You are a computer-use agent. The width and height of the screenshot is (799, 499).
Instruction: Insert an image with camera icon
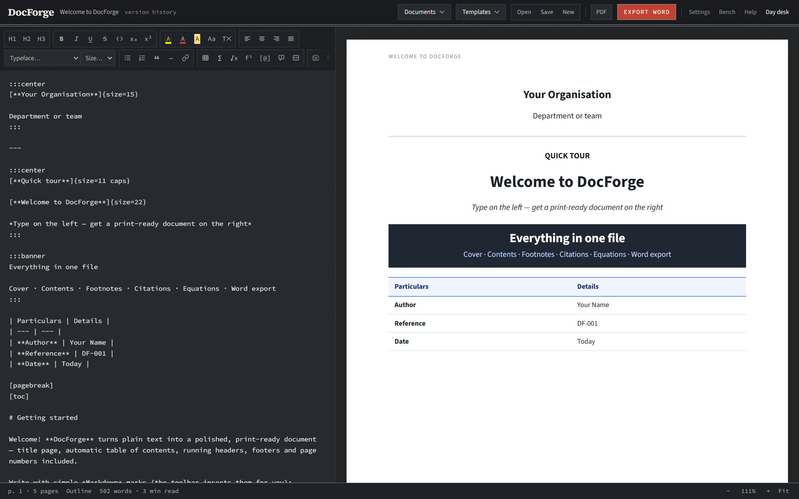316,58
